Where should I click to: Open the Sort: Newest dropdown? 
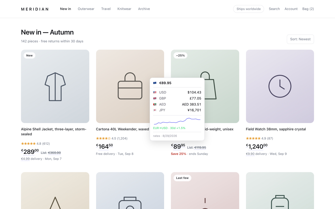pos(300,39)
